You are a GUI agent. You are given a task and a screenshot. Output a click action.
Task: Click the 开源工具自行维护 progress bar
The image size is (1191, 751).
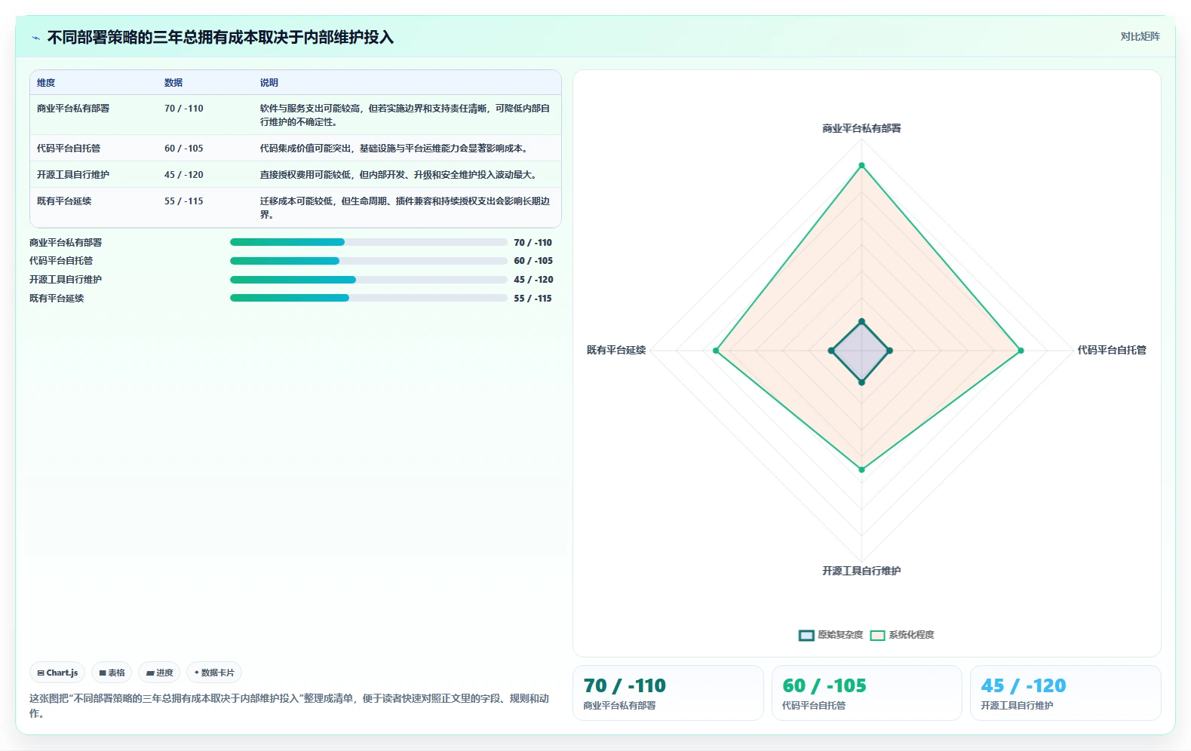368,280
